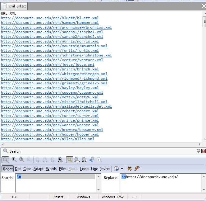The image size is (206, 201).
Task: Pin the Search panel with pushpin icon
Action: coord(198,151)
